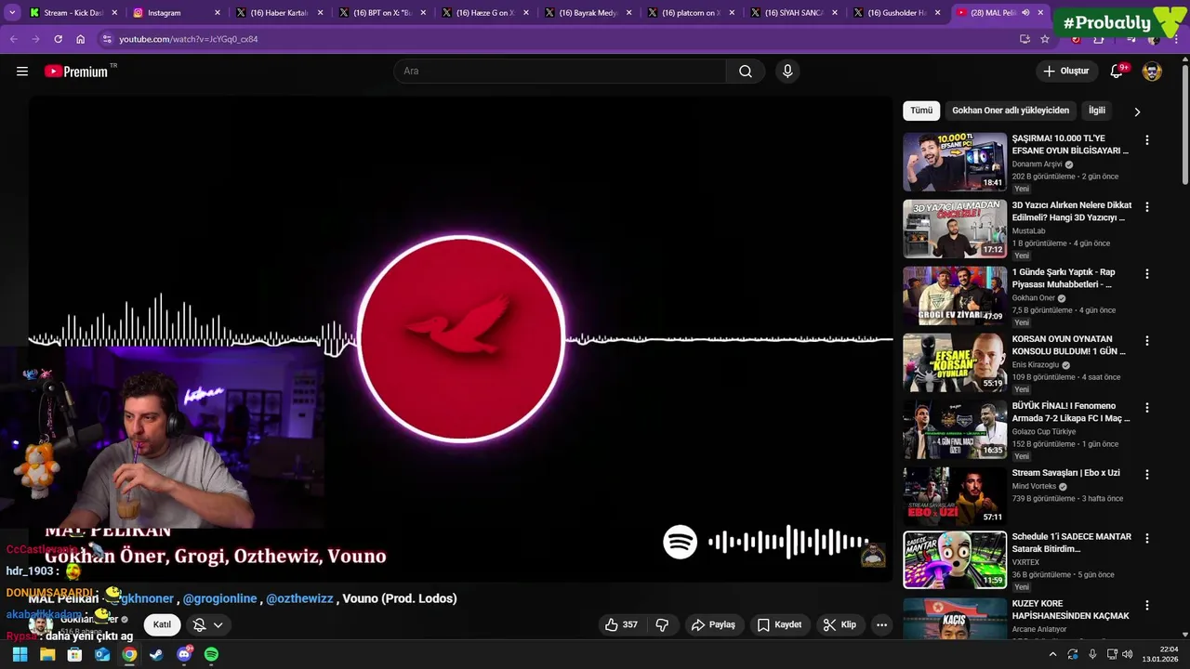The height and width of the screenshot is (669, 1190).
Task: Open @ozthewizz channel link
Action: click(x=299, y=598)
